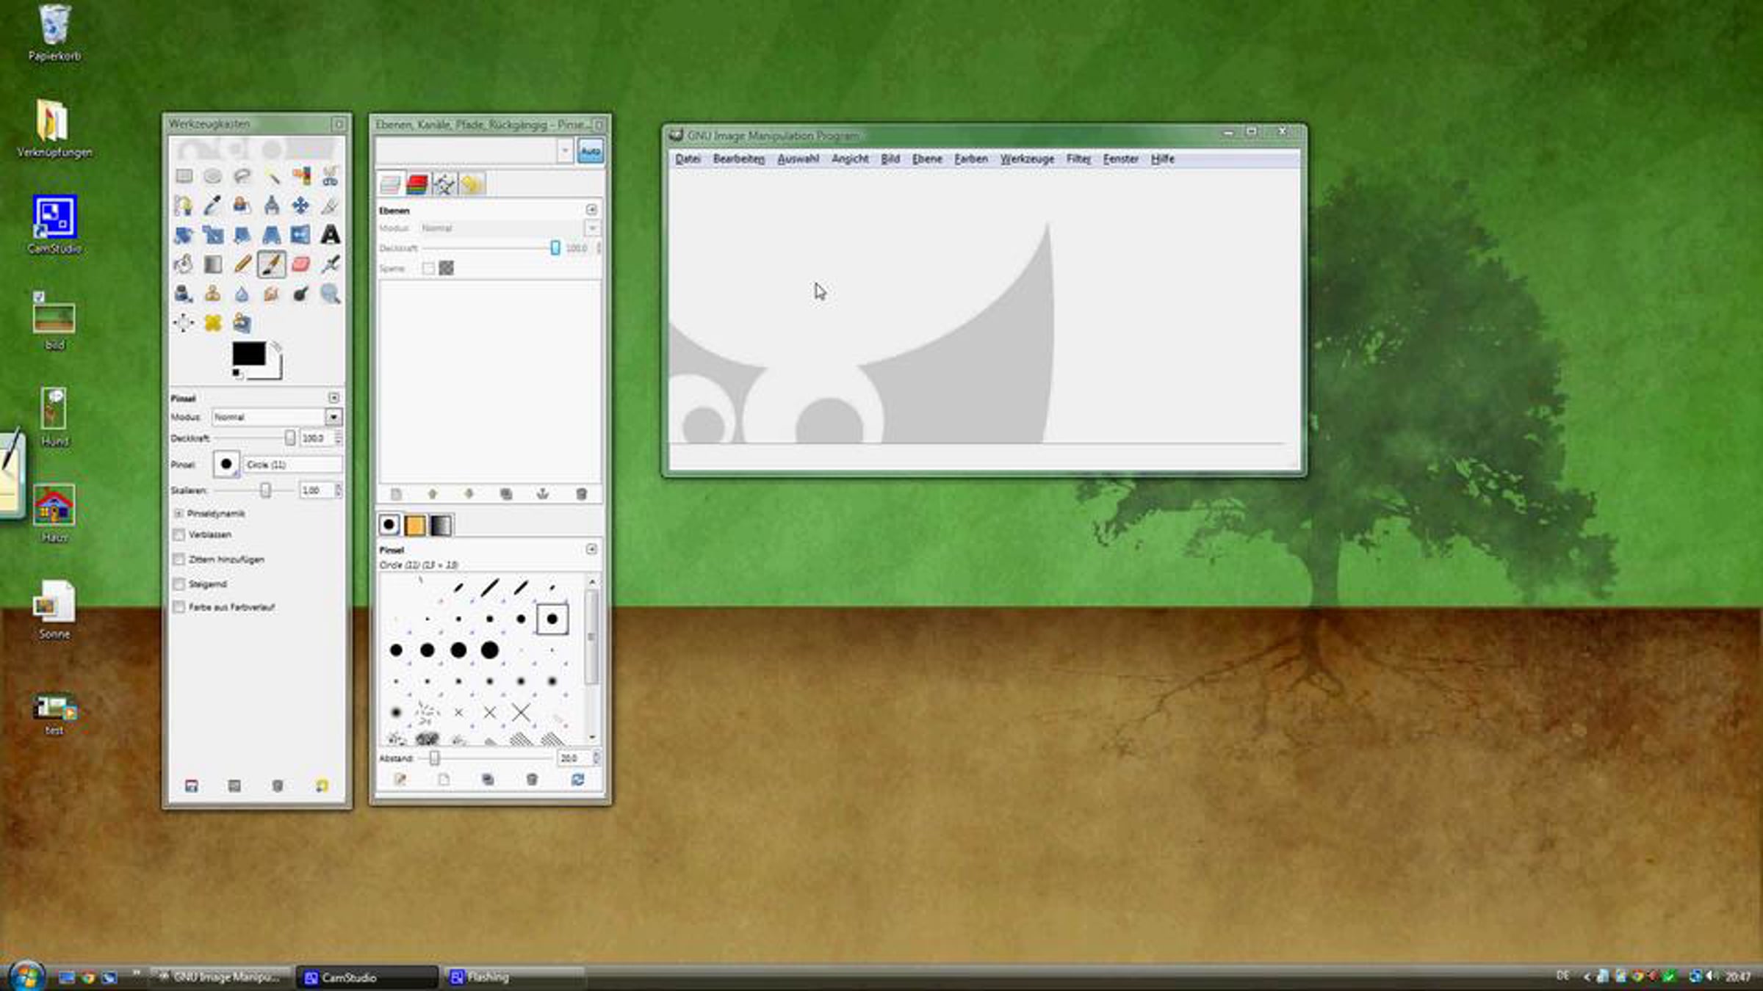Screen dimensions: 1763x991
Task: Click the Auto button
Action: [x=591, y=151]
